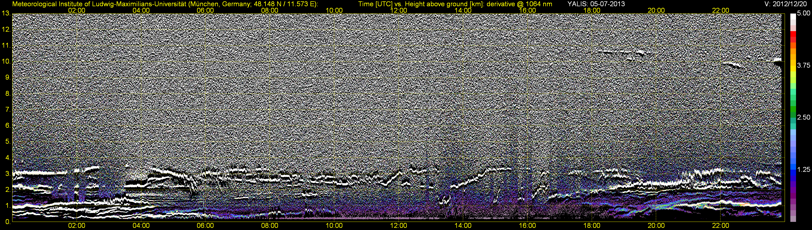This screenshot has height=230, width=812.
Task: Pick the red band of the color scale
Action: coord(793,34)
